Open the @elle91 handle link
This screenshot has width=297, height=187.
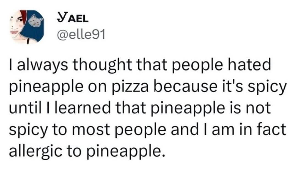tap(80, 35)
